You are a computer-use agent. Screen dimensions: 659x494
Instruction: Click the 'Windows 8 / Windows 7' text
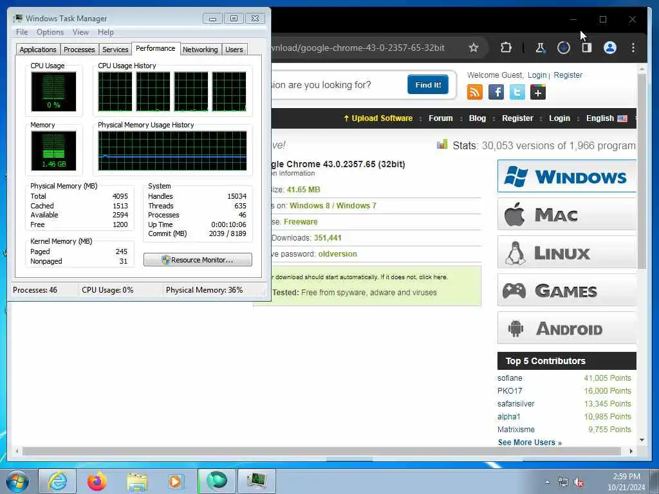point(333,206)
